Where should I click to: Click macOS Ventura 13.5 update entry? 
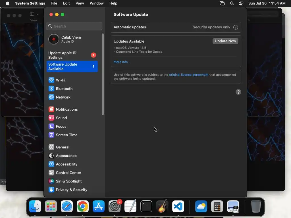[131, 48]
